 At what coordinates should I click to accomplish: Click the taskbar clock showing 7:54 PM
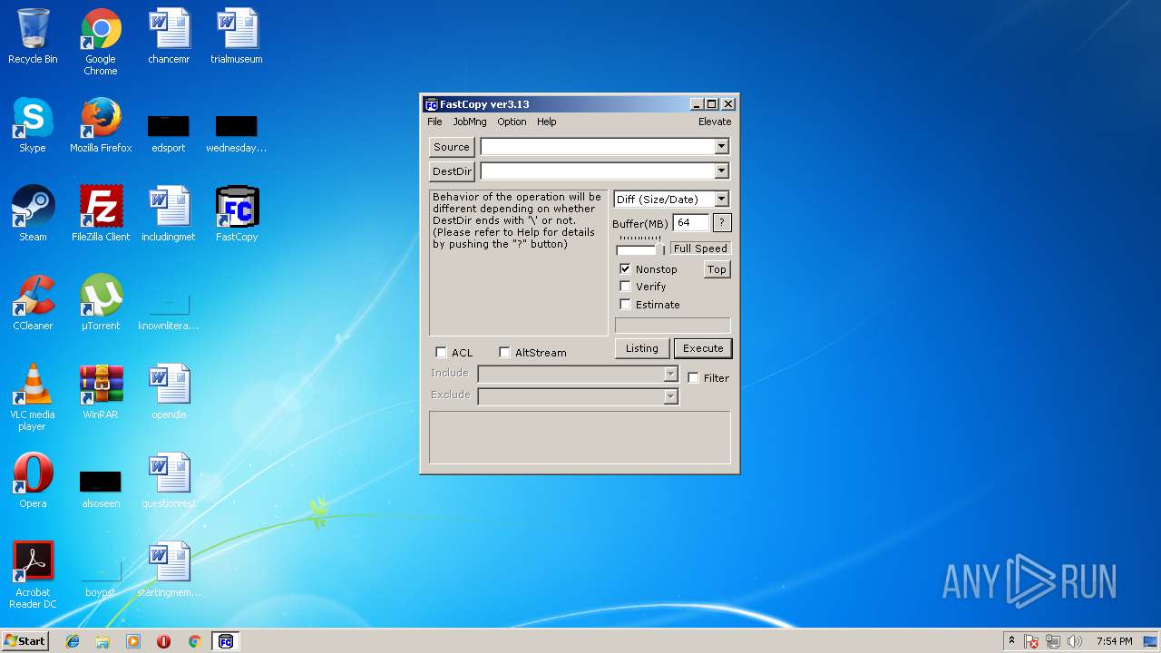coord(1114,641)
